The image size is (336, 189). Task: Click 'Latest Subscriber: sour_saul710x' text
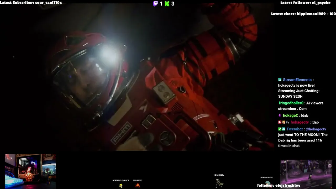[x=31, y=3]
